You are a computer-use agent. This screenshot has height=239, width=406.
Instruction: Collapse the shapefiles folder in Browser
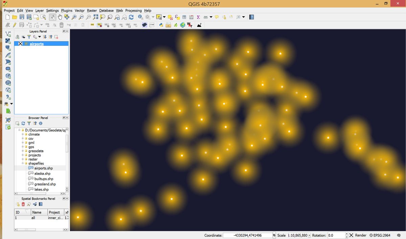[x=23, y=164]
